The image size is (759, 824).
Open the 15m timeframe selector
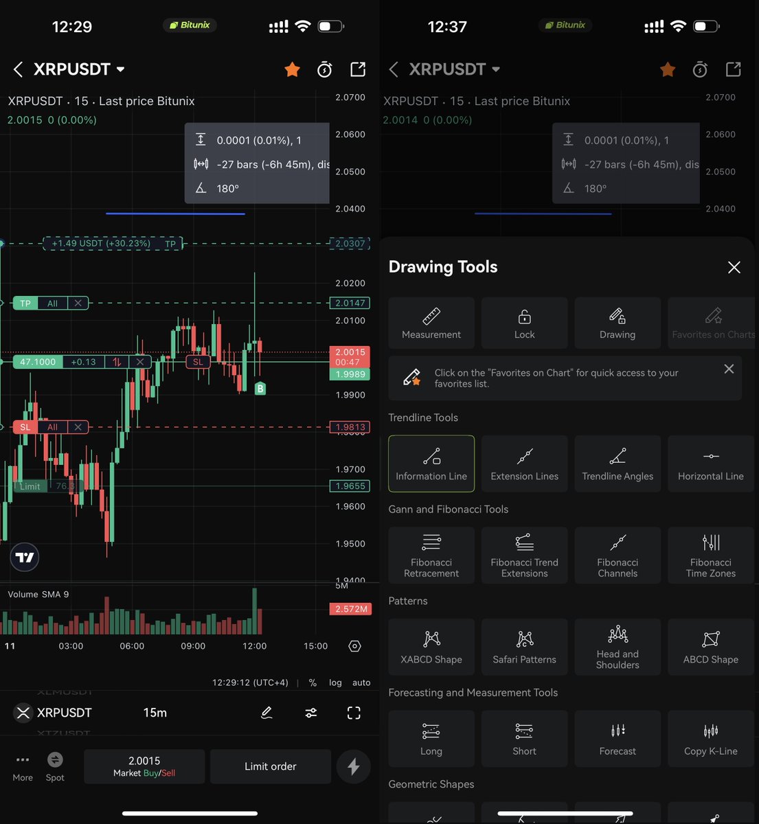point(155,713)
